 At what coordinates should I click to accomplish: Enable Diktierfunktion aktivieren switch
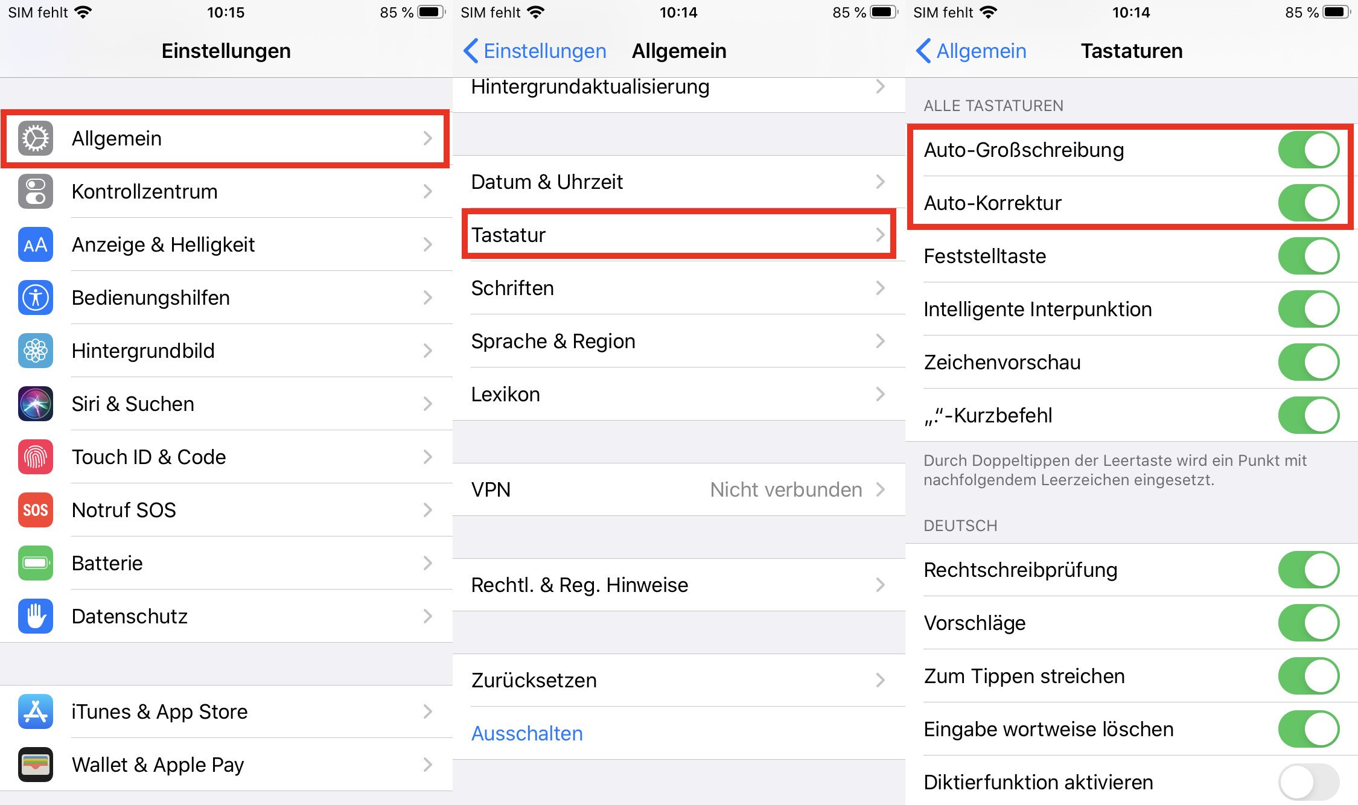[1309, 782]
